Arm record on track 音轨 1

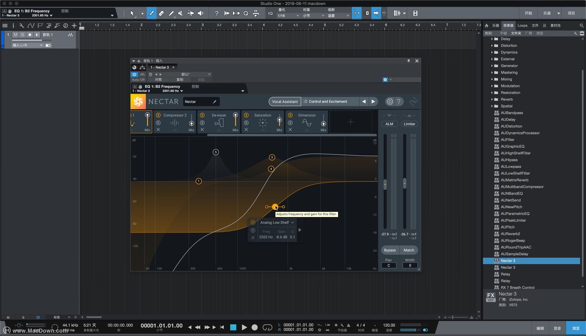point(30,35)
